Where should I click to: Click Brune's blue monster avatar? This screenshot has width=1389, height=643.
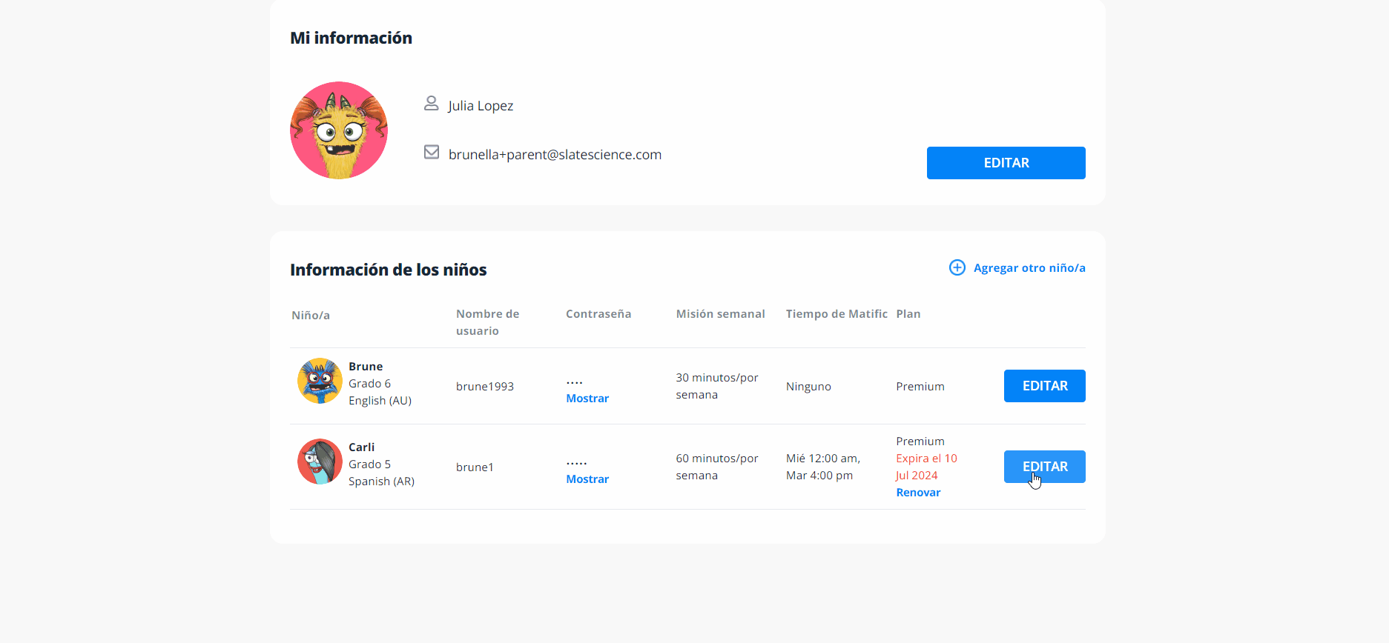click(x=320, y=381)
